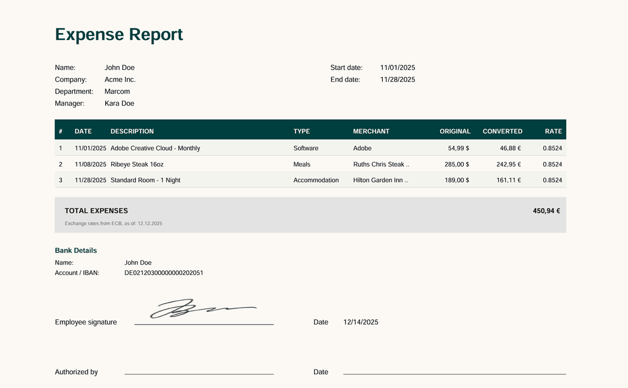Click the CONVERTED column header
628x388 pixels.
coord(502,131)
